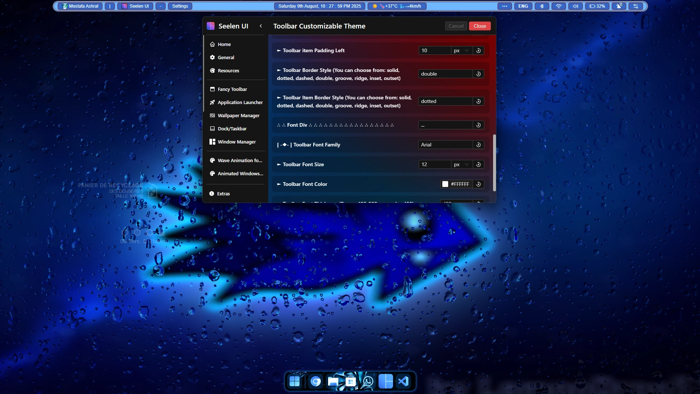Edit Toolbar Item Border Style field showing dotted

[x=445, y=101]
